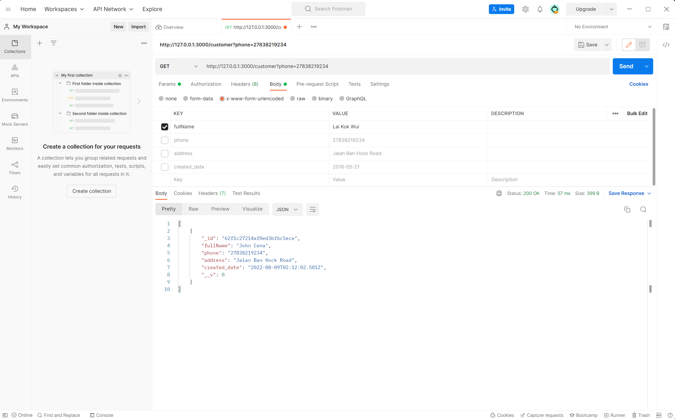The height and width of the screenshot is (419, 675).
Task: Open the JSON response format dropdown
Action: tap(287, 209)
